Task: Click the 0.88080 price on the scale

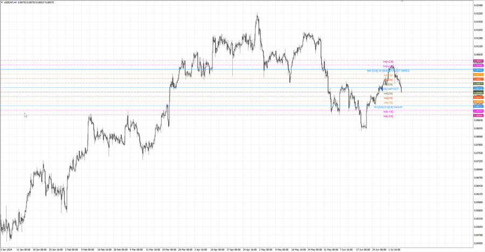Action: 478,136
